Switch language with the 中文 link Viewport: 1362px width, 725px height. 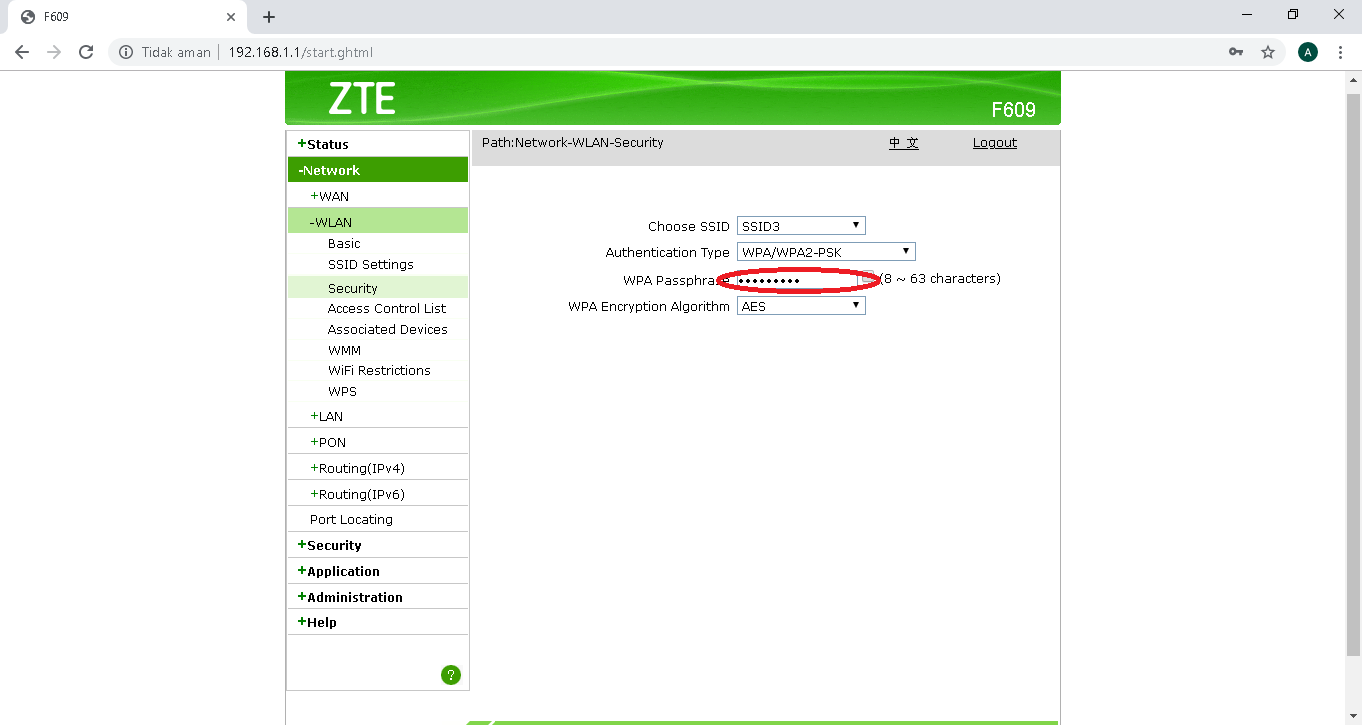904,143
